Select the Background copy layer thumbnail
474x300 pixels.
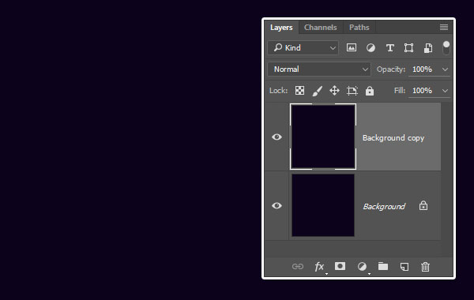pos(323,137)
